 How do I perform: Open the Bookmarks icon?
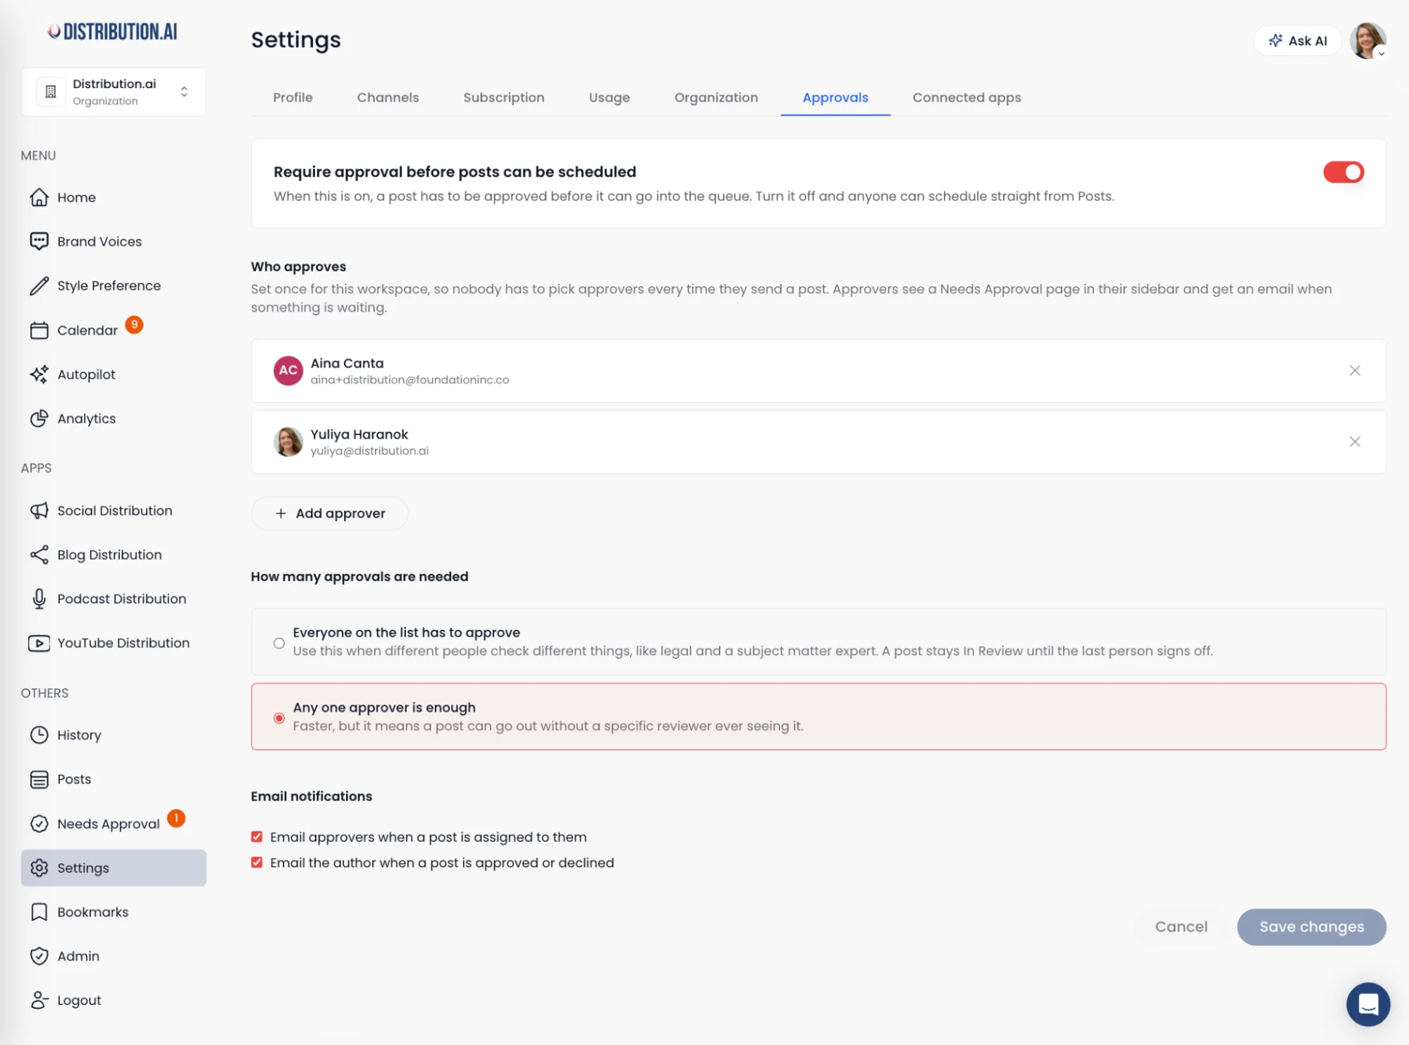pos(39,912)
